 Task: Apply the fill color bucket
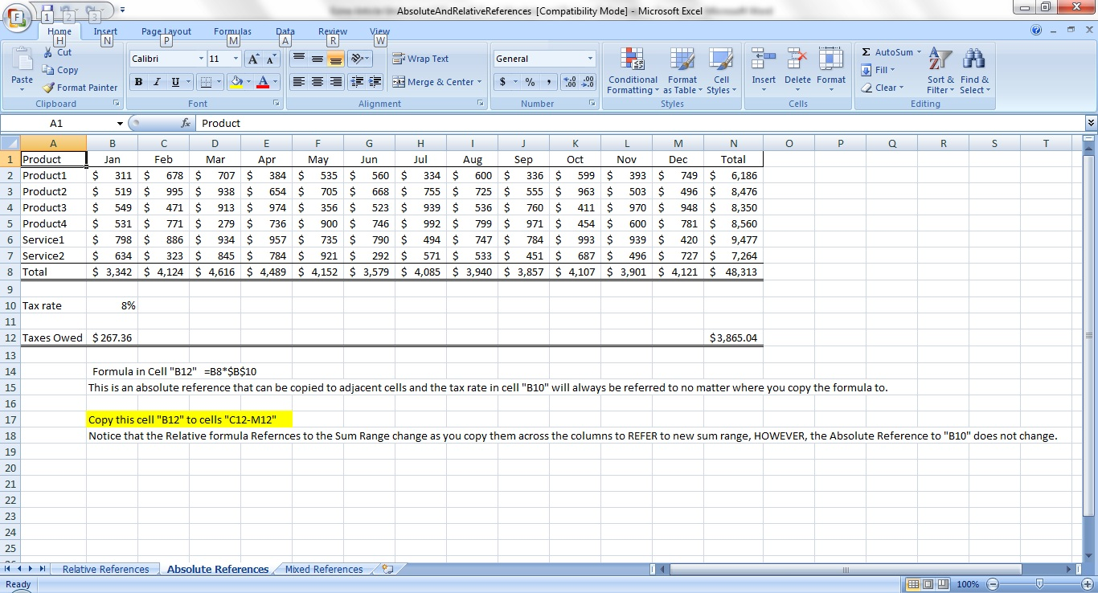[x=236, y=82]
